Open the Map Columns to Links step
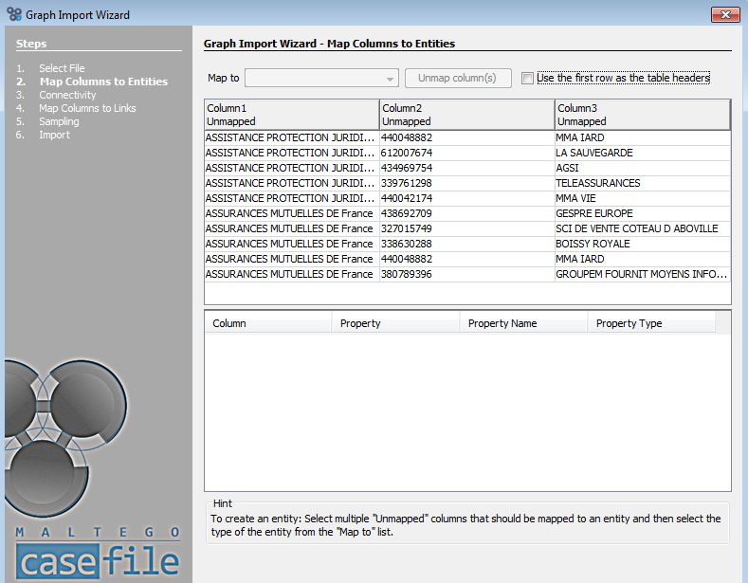This screenshot has width=748, height=583. pyautogui.click(x=87, y=108)
